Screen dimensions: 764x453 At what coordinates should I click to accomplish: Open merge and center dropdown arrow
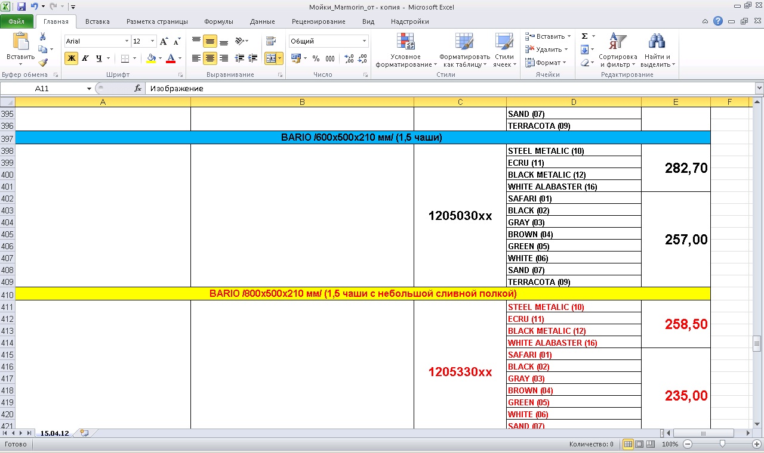coord(280,58)
